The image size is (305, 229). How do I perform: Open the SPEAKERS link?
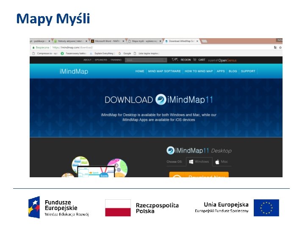coord(101,60)
